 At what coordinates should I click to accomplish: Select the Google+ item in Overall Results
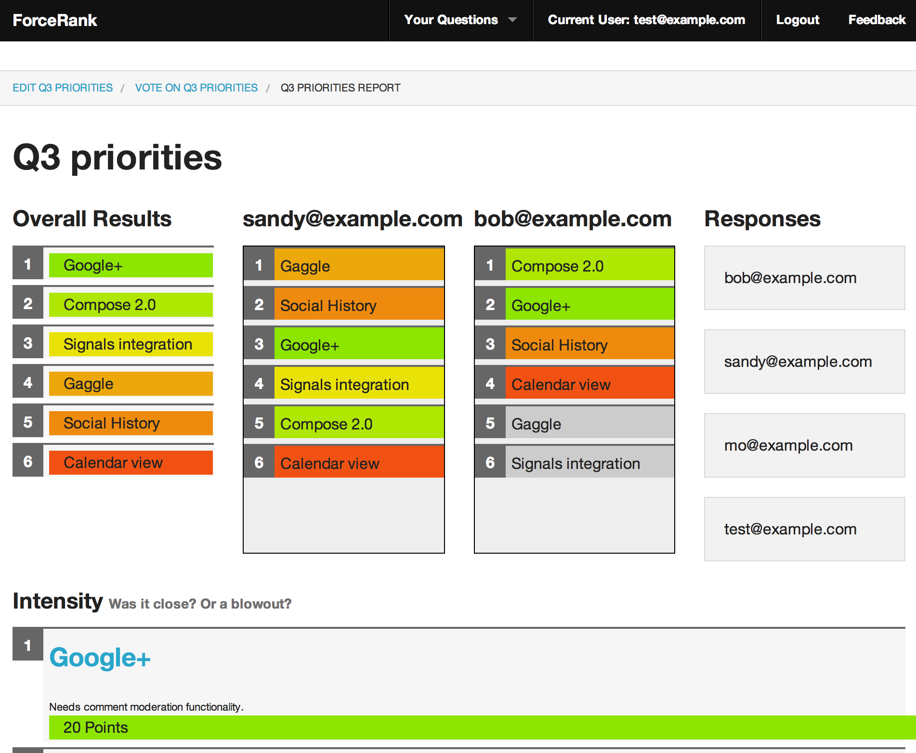click(x=131, y=265)
